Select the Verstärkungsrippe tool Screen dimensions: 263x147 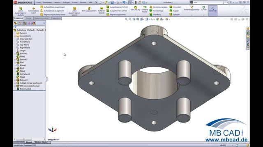(x=158, y=7)
